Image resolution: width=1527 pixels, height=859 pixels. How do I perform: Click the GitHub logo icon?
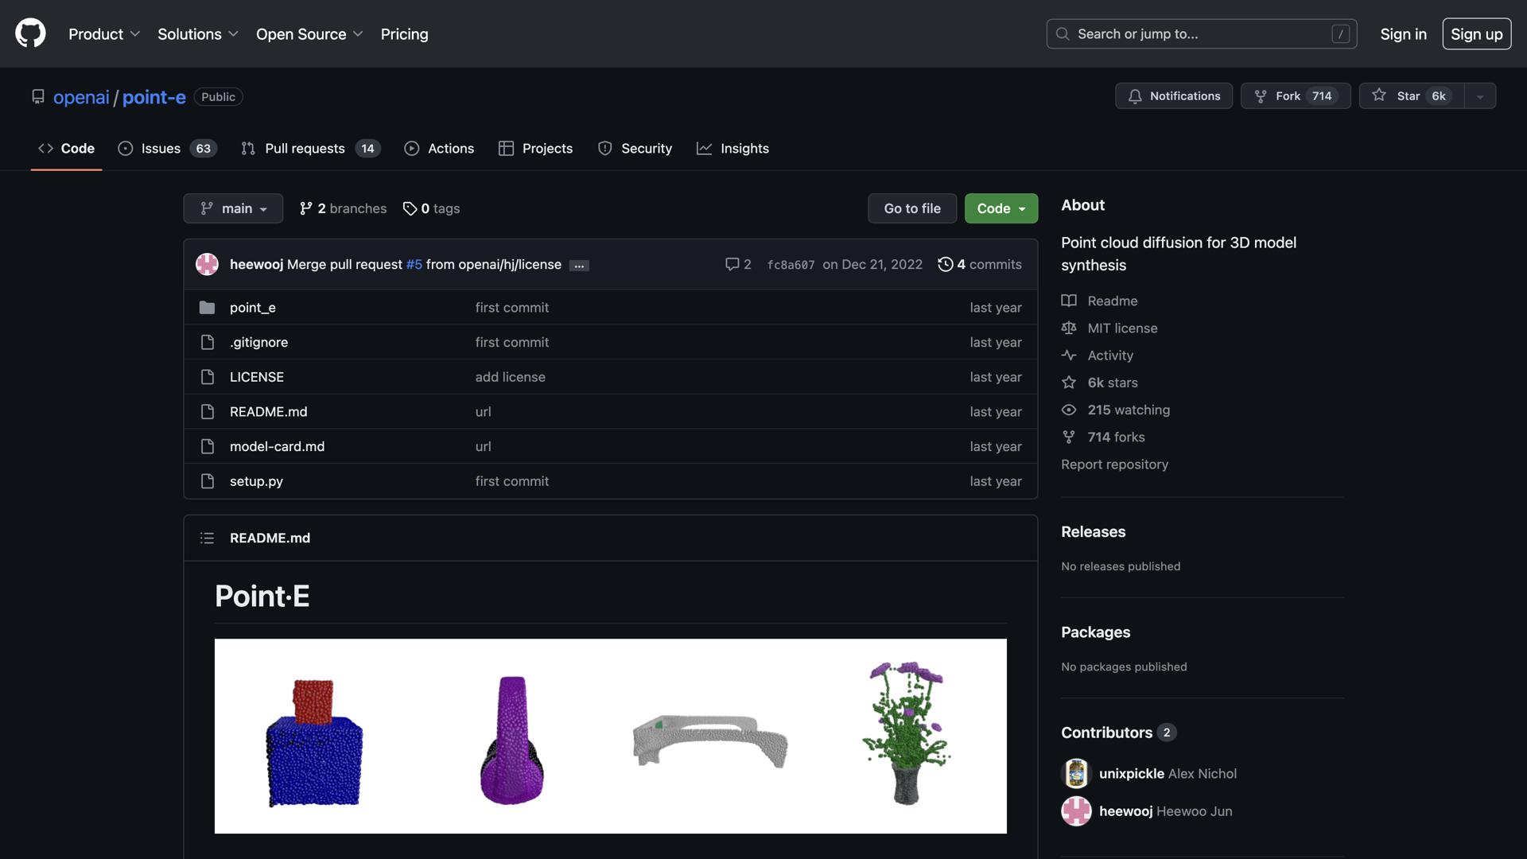tap(30, 33)
